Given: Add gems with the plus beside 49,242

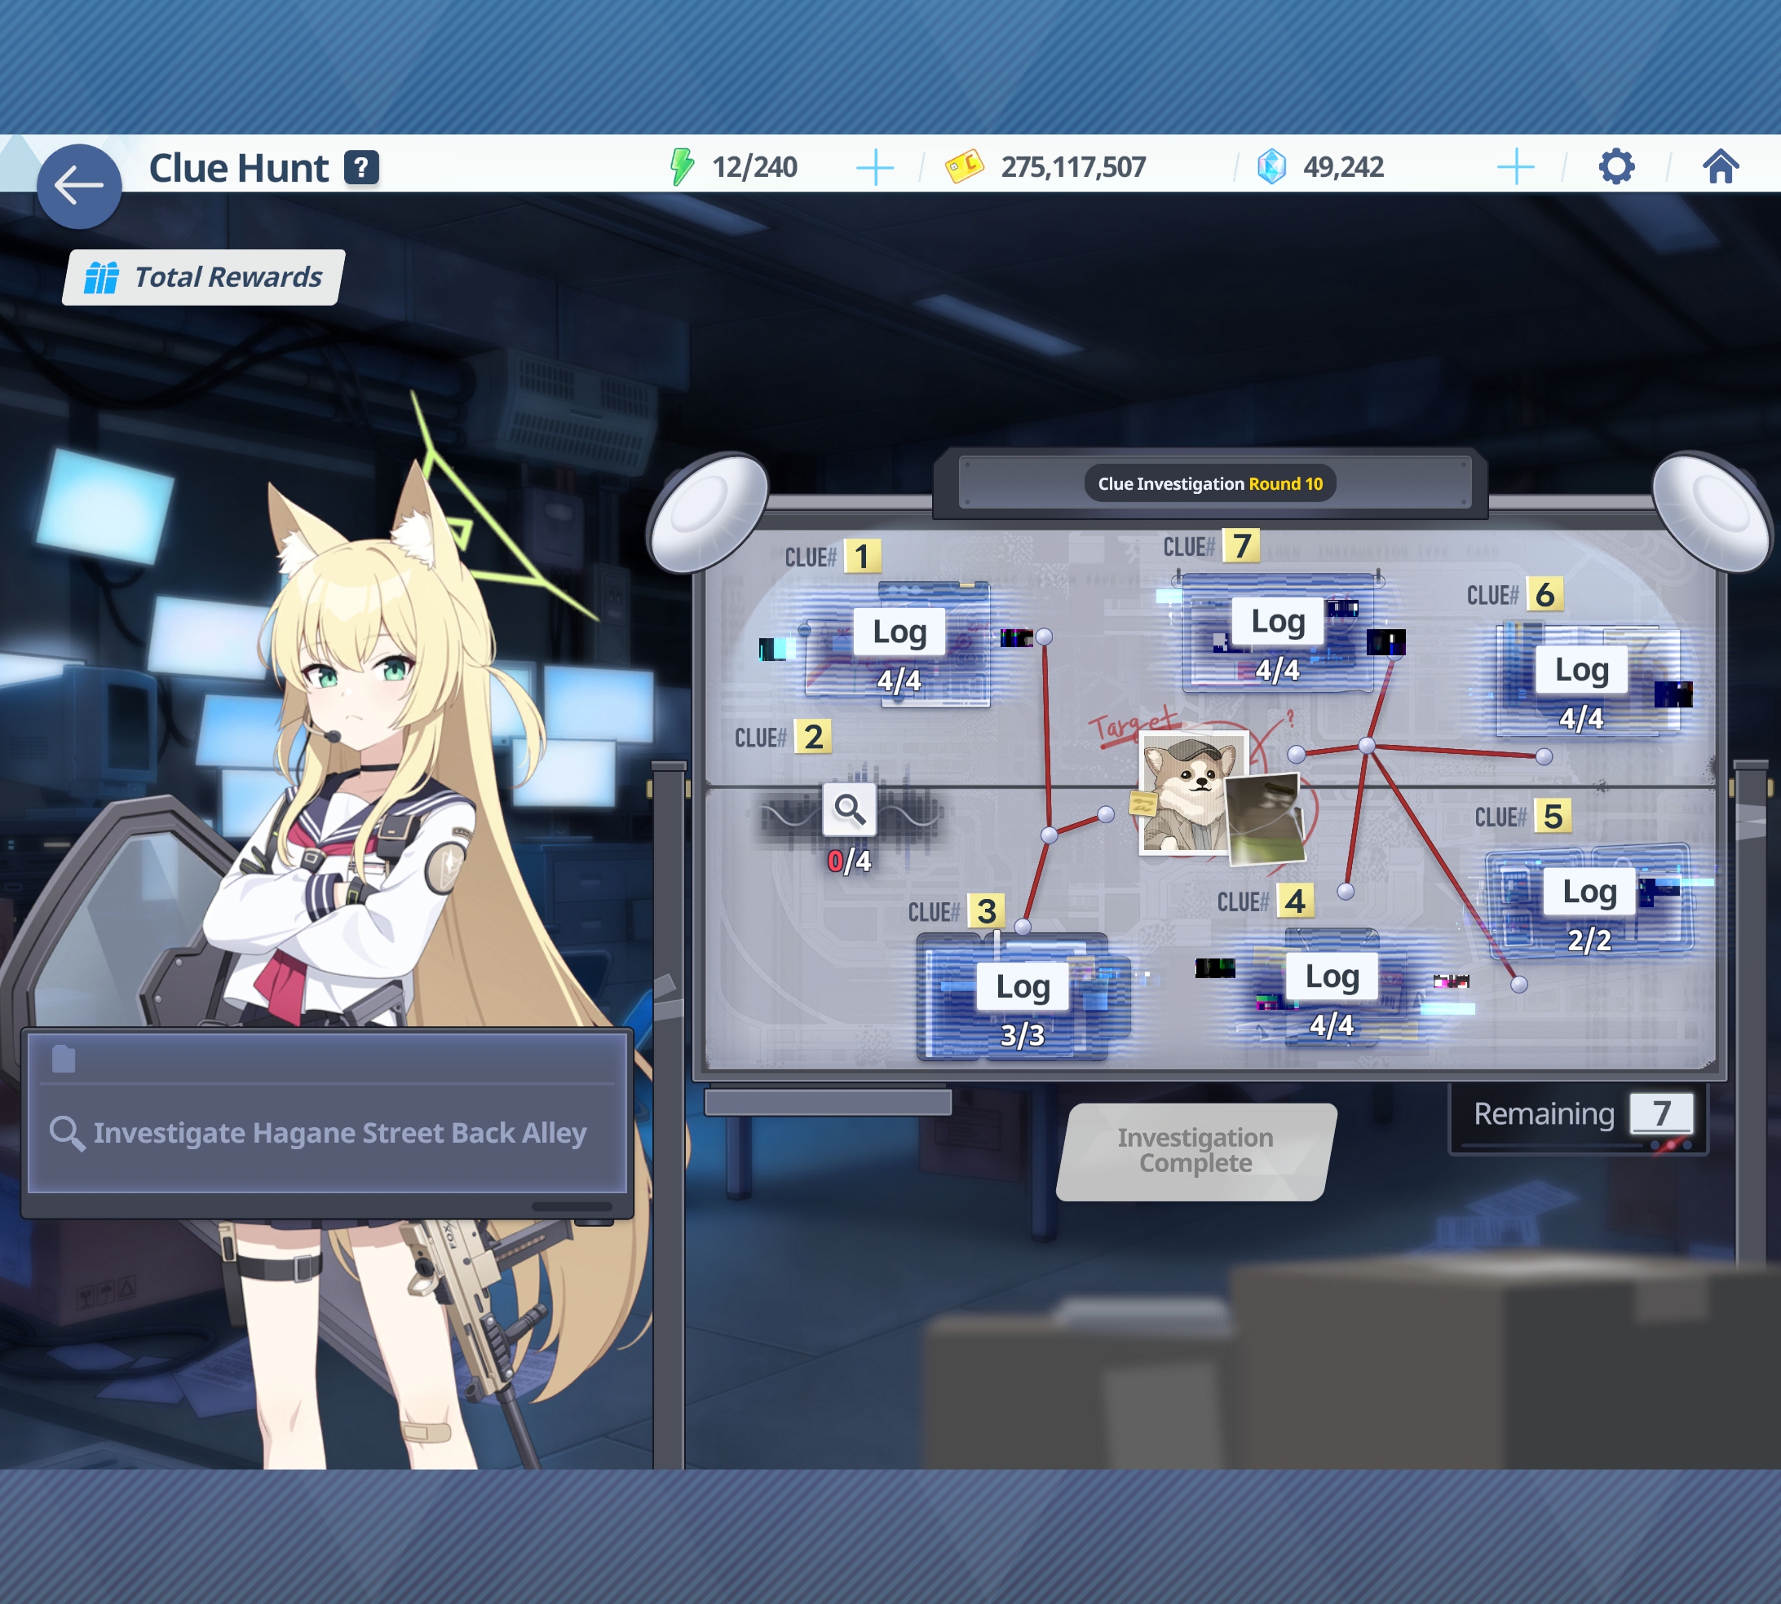Looking at the screenshot, I should [1516, 166].
